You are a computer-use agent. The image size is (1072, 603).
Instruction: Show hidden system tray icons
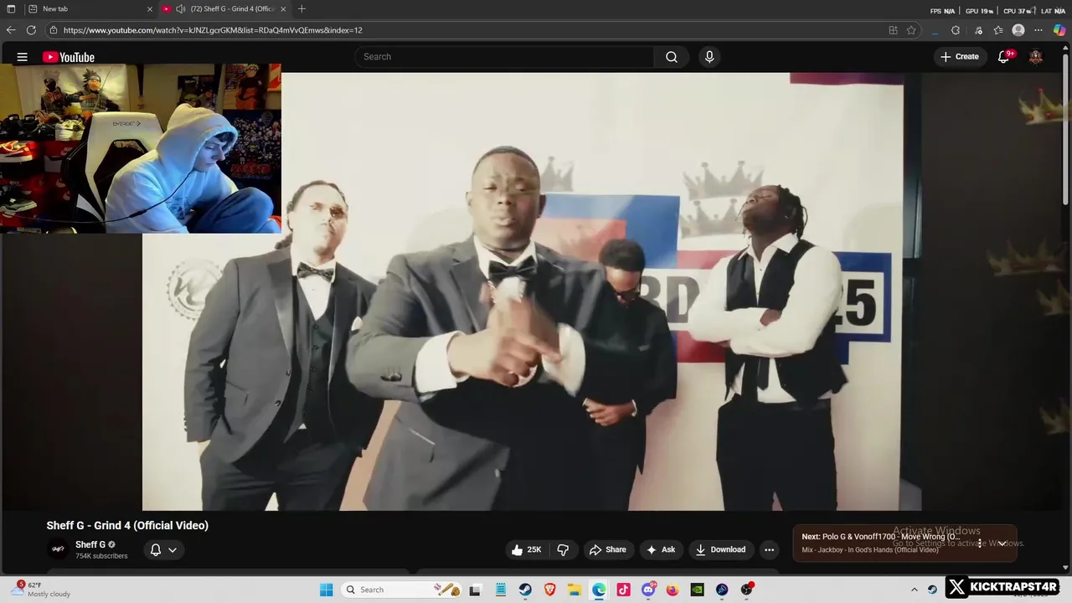[914, 590]
